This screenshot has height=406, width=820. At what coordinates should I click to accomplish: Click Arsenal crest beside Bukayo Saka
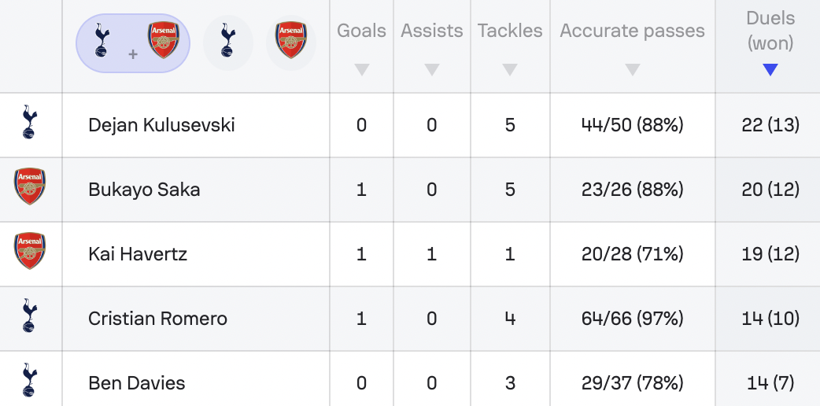point(30,186)
